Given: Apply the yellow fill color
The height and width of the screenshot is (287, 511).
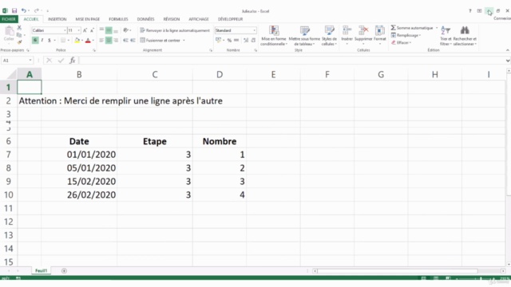Looking at the screenshot, I should 77,41.
